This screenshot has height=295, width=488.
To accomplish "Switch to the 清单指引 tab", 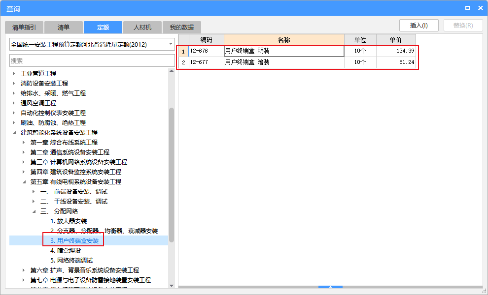I will pyautogui.click(x=24, y=28).
